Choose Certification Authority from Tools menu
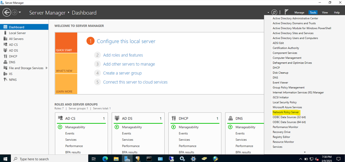This screenshot has width=345, height=162. [286, 48]
